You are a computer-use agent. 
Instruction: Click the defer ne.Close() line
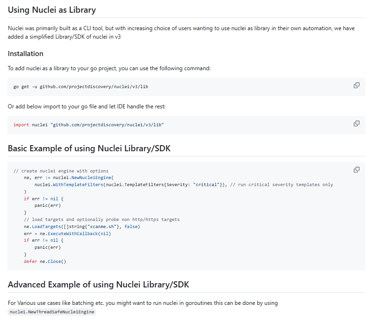[45, 261]
